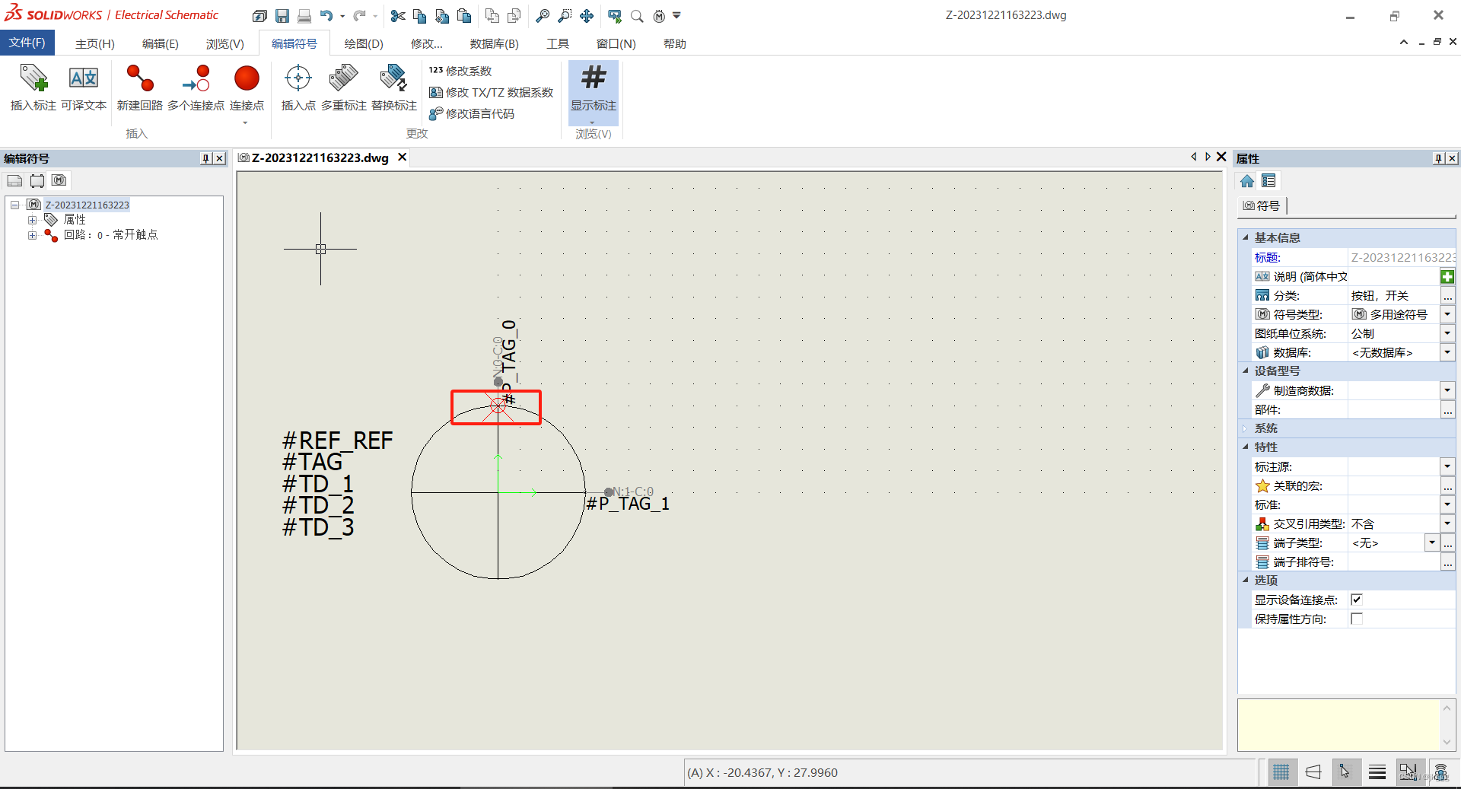This screenshot has height=789, width=1461.
Task: Select the 连接点 tool
Action: pos(246,89)
